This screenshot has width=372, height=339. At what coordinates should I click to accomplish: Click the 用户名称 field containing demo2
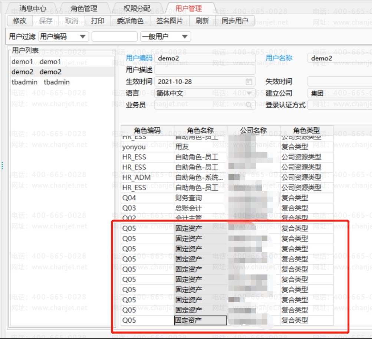click(x=340, y=58)
